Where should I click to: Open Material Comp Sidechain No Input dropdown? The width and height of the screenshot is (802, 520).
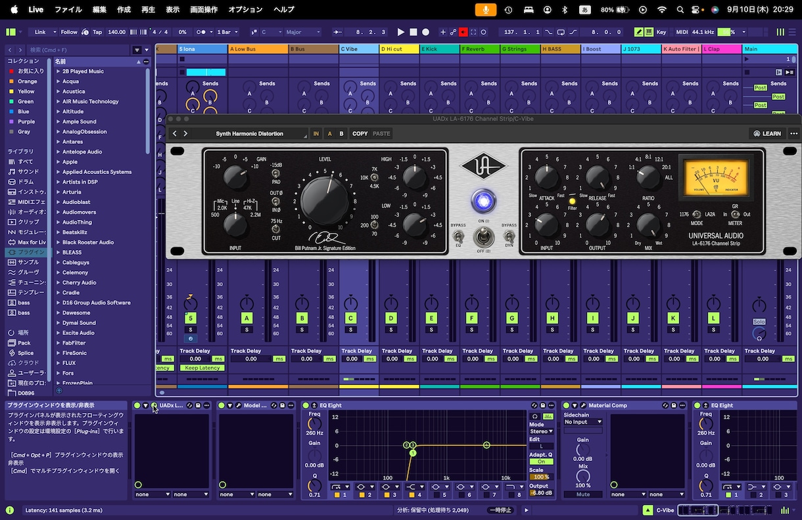click(x=583, y=422)
